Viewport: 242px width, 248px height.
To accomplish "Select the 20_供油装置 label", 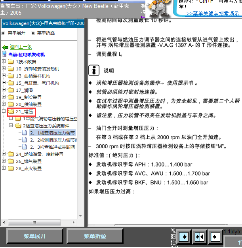I will 29,104.
